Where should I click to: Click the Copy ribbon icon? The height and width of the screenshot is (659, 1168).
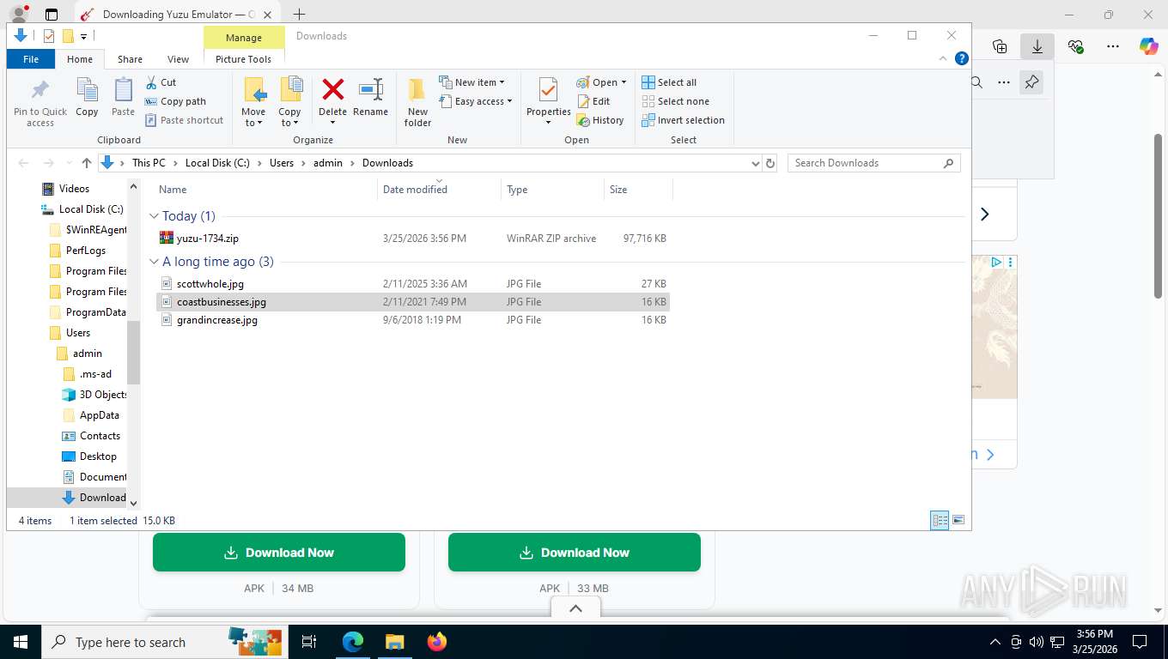[x=87, y=97]
